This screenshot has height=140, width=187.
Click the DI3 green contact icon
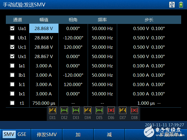76,111
